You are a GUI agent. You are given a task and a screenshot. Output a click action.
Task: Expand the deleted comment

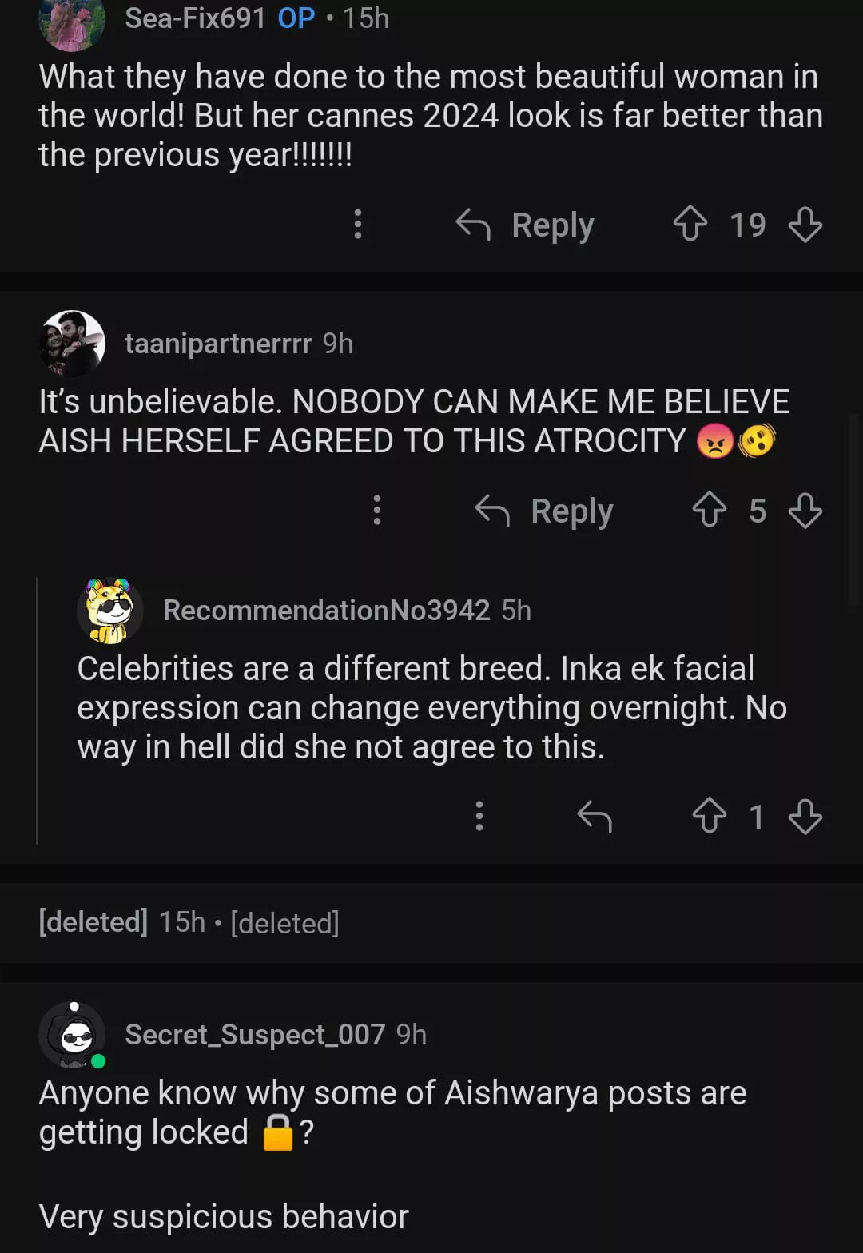(189, 922)
